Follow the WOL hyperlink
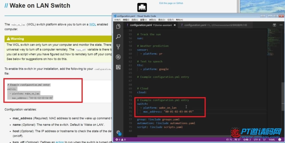The width and height of the screenshot is (285, 143). tap(93, 24)
